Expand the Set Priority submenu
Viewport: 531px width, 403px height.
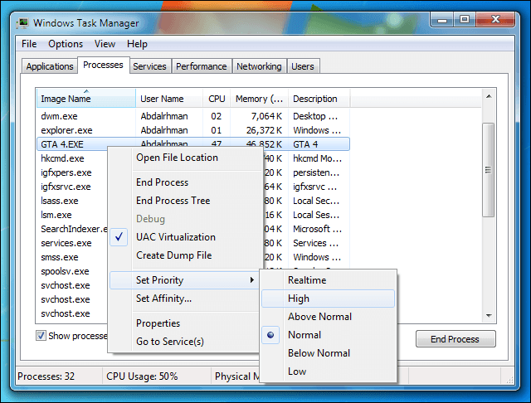tap(184, 280)
